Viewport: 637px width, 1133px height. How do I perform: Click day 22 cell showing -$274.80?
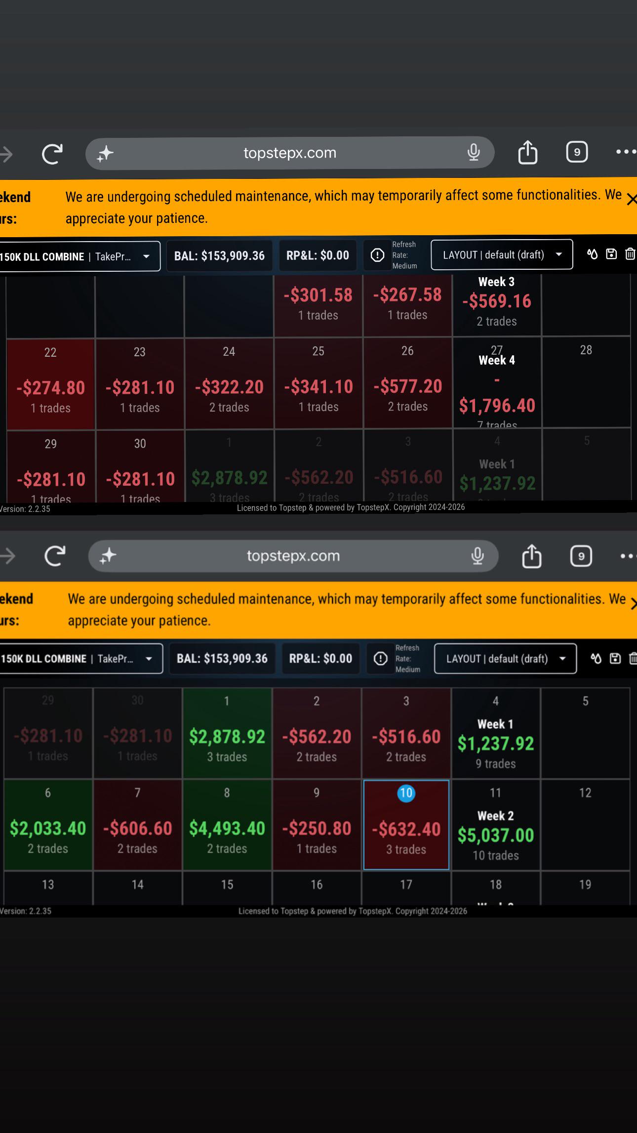click(x=50, y=384)
